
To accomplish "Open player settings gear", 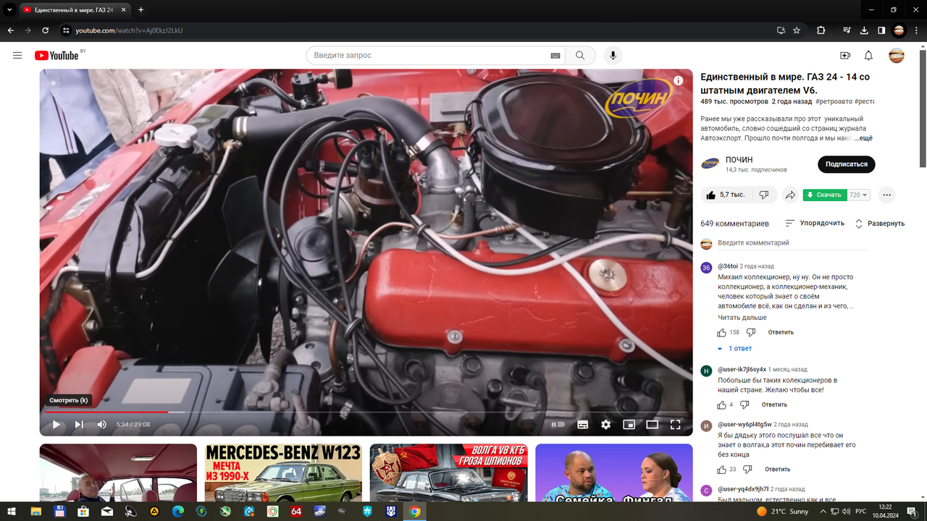I will point(606,425).
